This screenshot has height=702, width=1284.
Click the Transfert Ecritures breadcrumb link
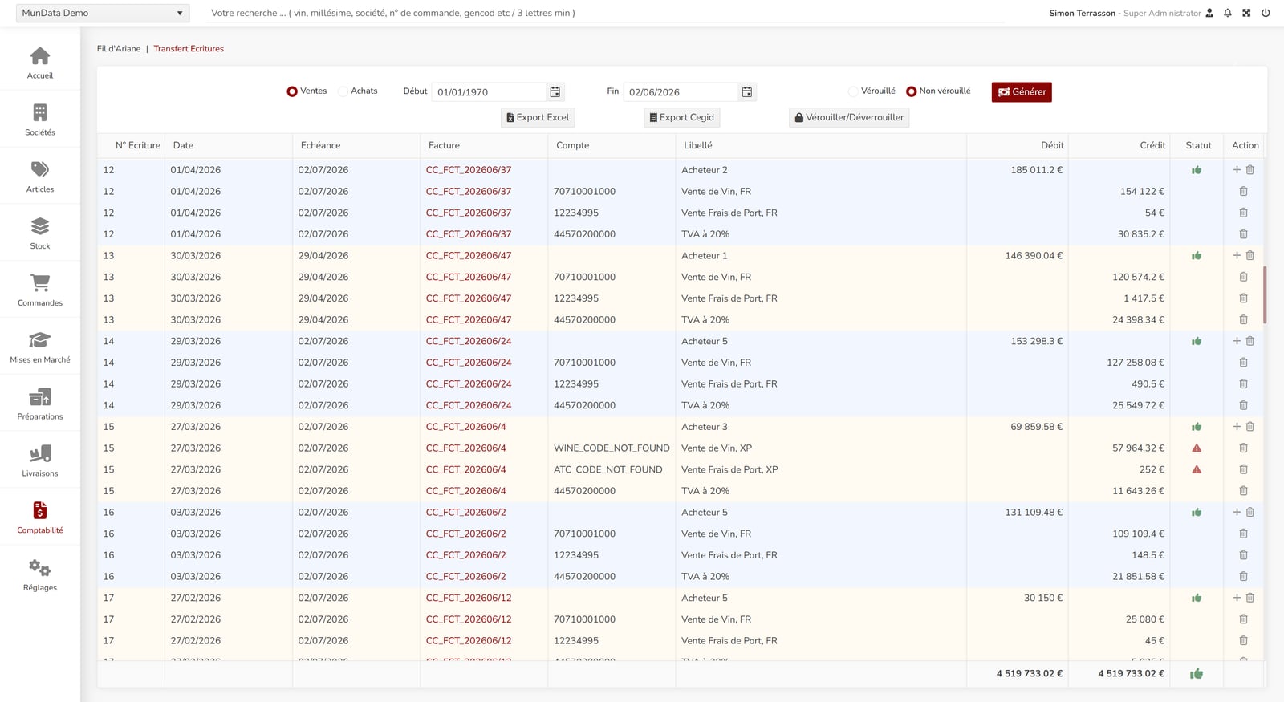tap(189, 49)
